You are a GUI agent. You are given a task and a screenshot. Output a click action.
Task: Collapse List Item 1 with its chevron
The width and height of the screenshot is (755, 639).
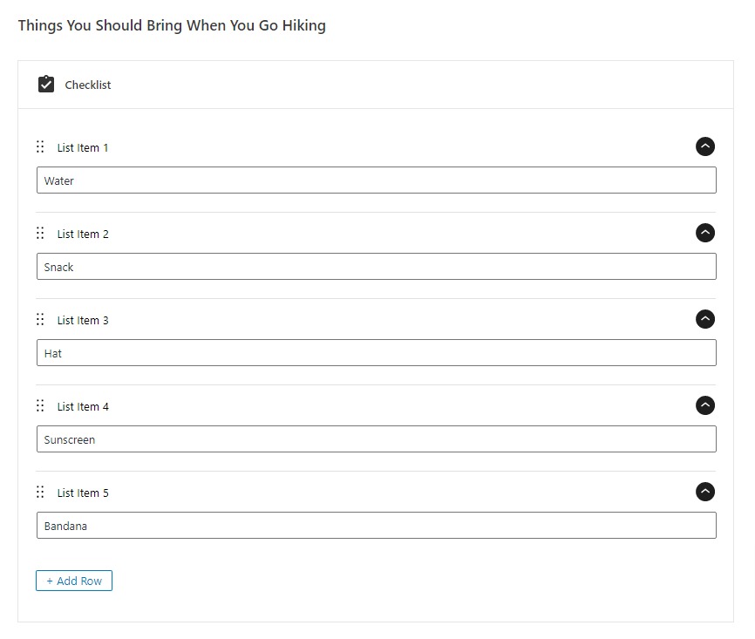click(x=705, y=146)
